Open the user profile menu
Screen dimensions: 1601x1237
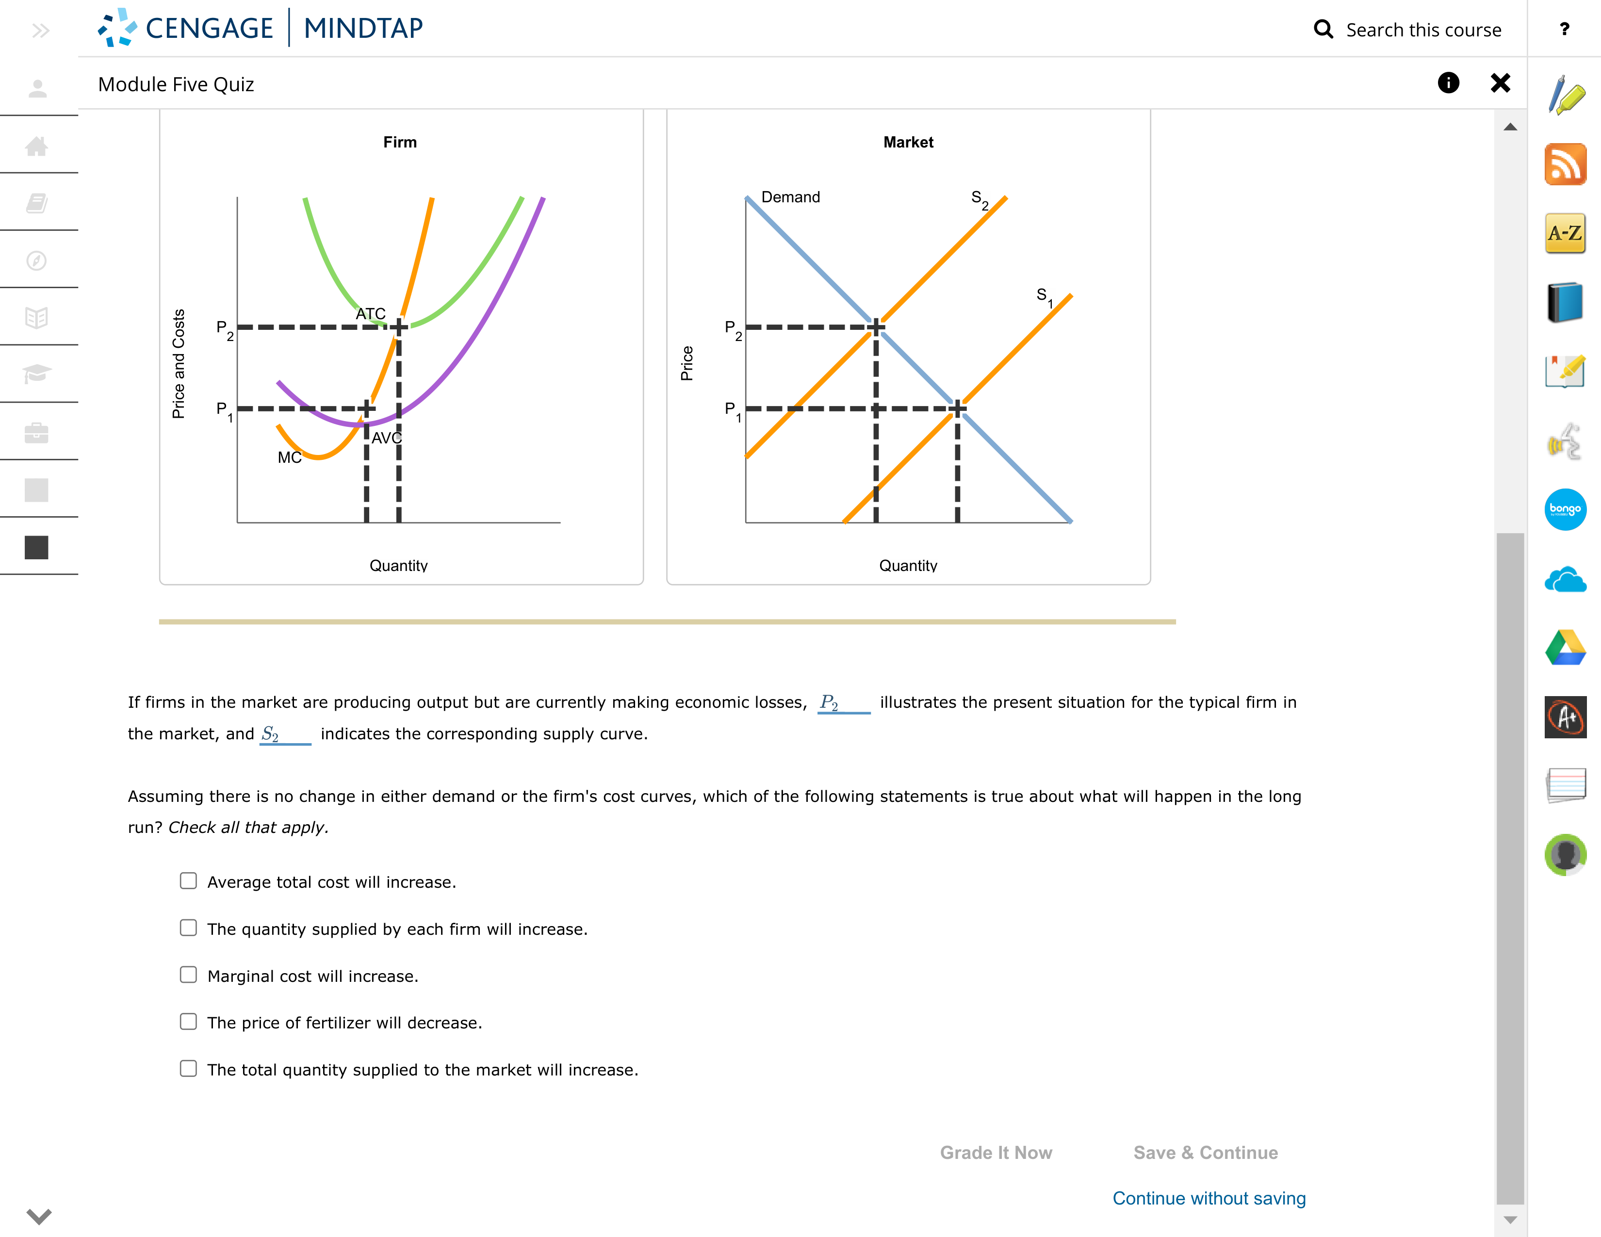(38, 88)
